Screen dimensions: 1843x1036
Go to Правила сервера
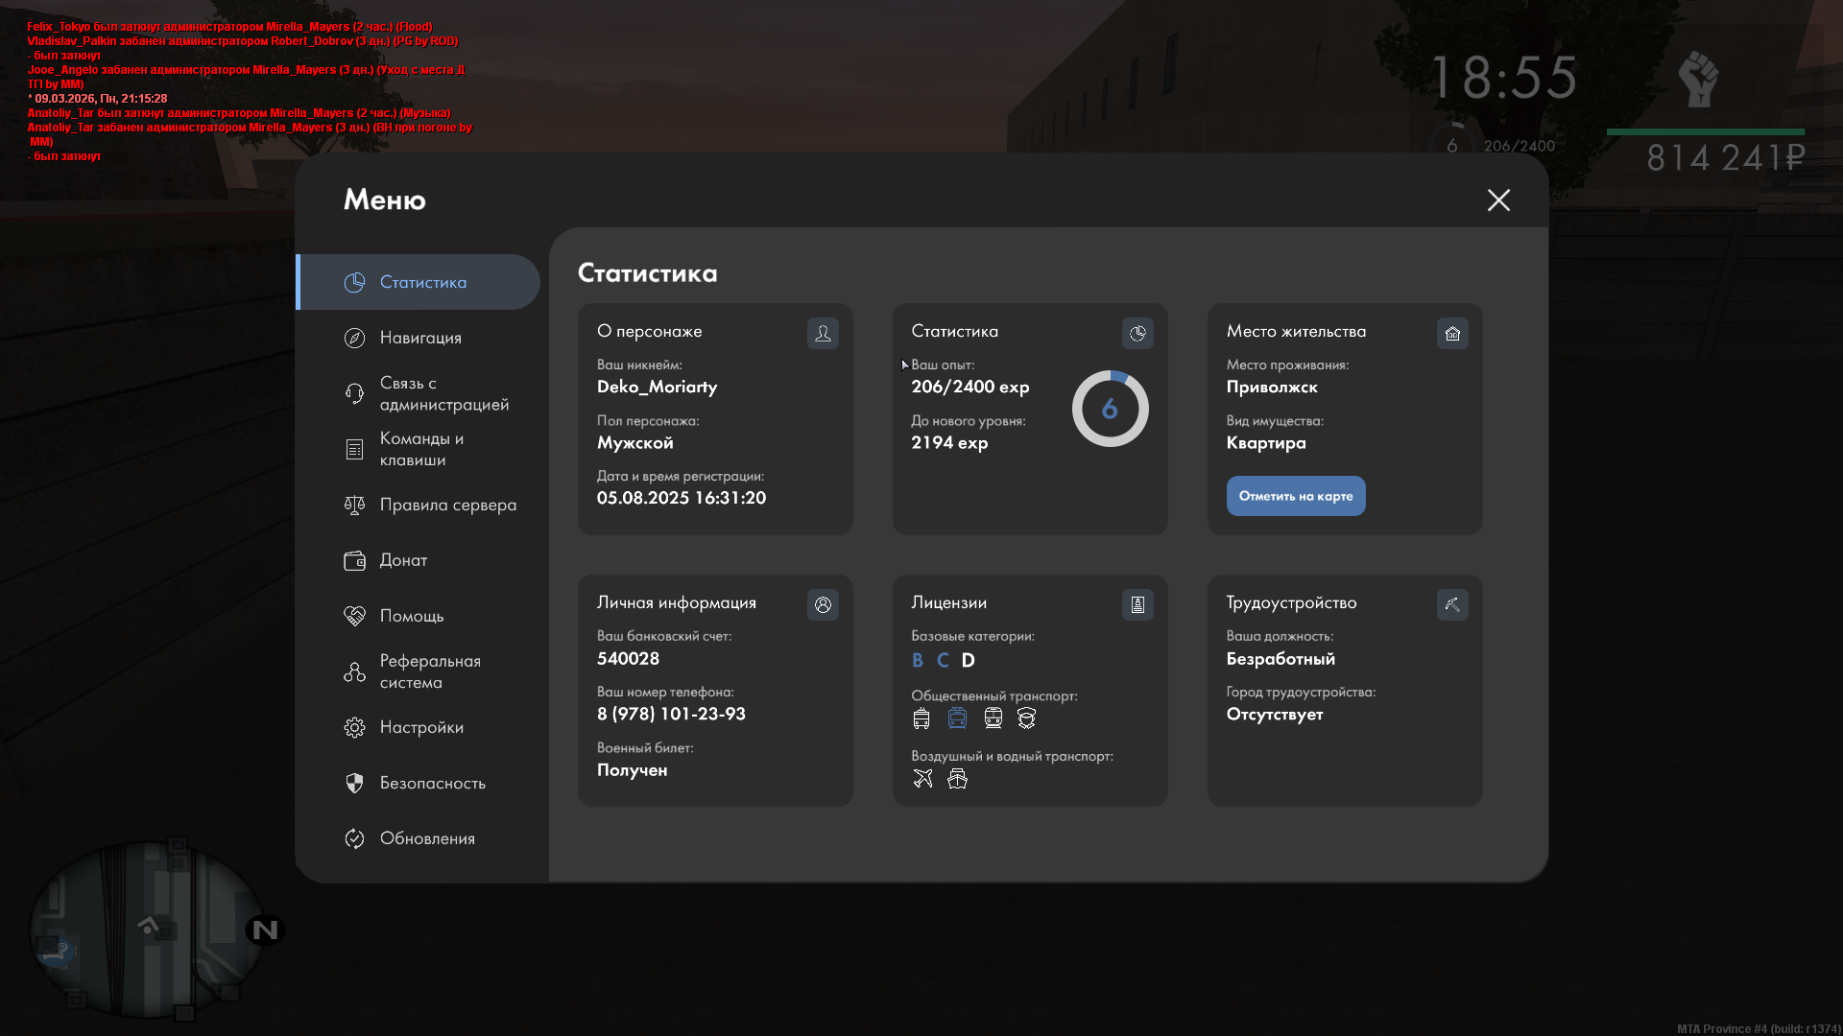click(x=447, y=505)
